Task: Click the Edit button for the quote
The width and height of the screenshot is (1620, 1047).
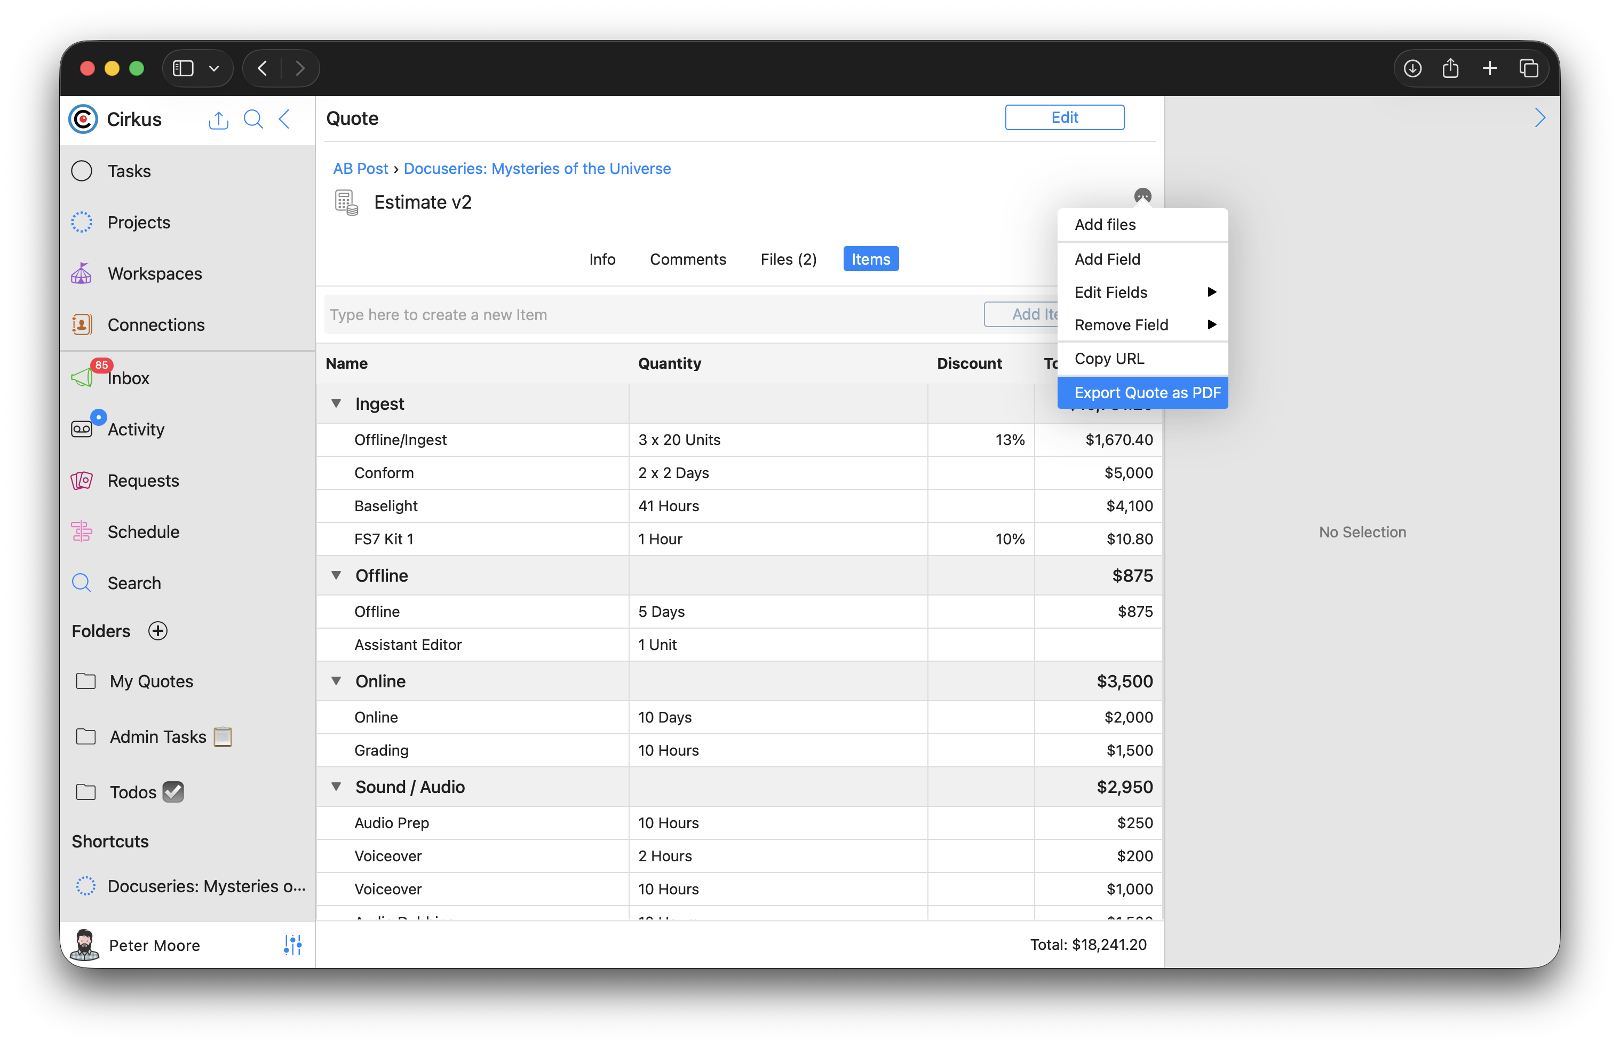Action: [1064, 117]
